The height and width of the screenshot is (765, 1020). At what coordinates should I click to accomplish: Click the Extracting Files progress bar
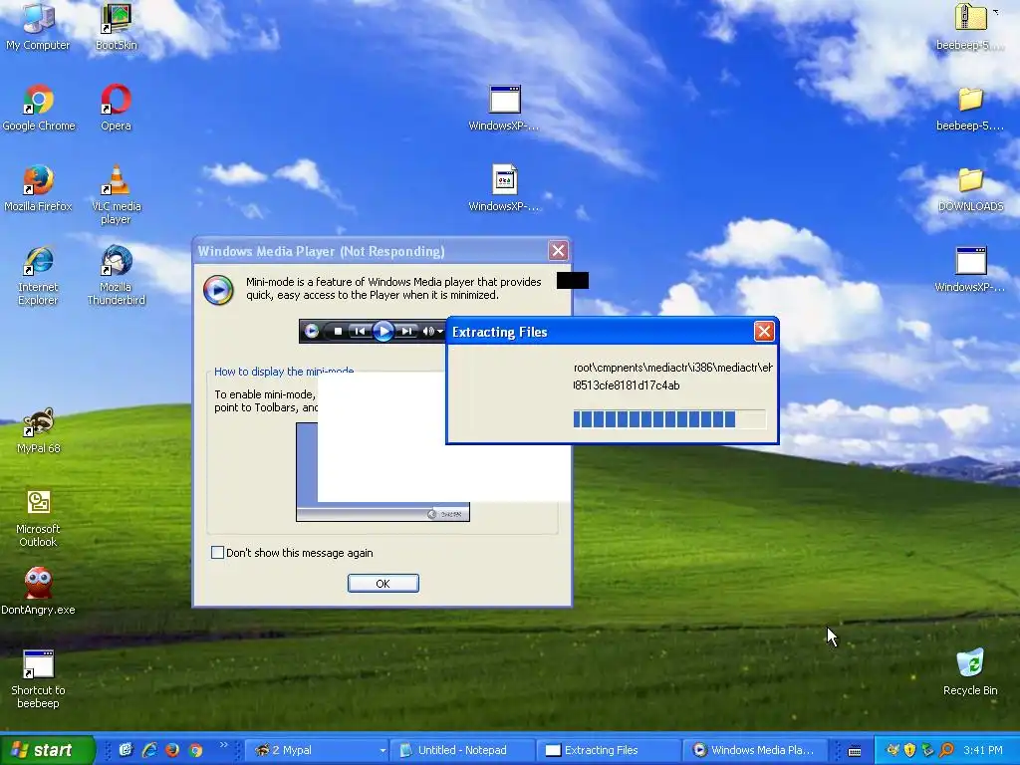(669, 419)
